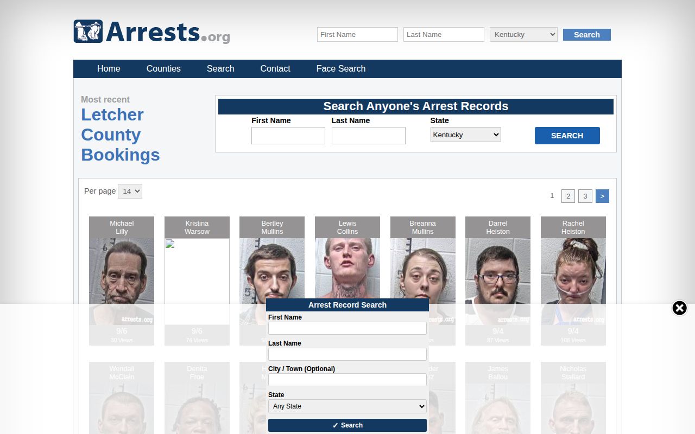Click the popup First Name field
The width and height of the screenshot is (695, 434).
(347, 328)
